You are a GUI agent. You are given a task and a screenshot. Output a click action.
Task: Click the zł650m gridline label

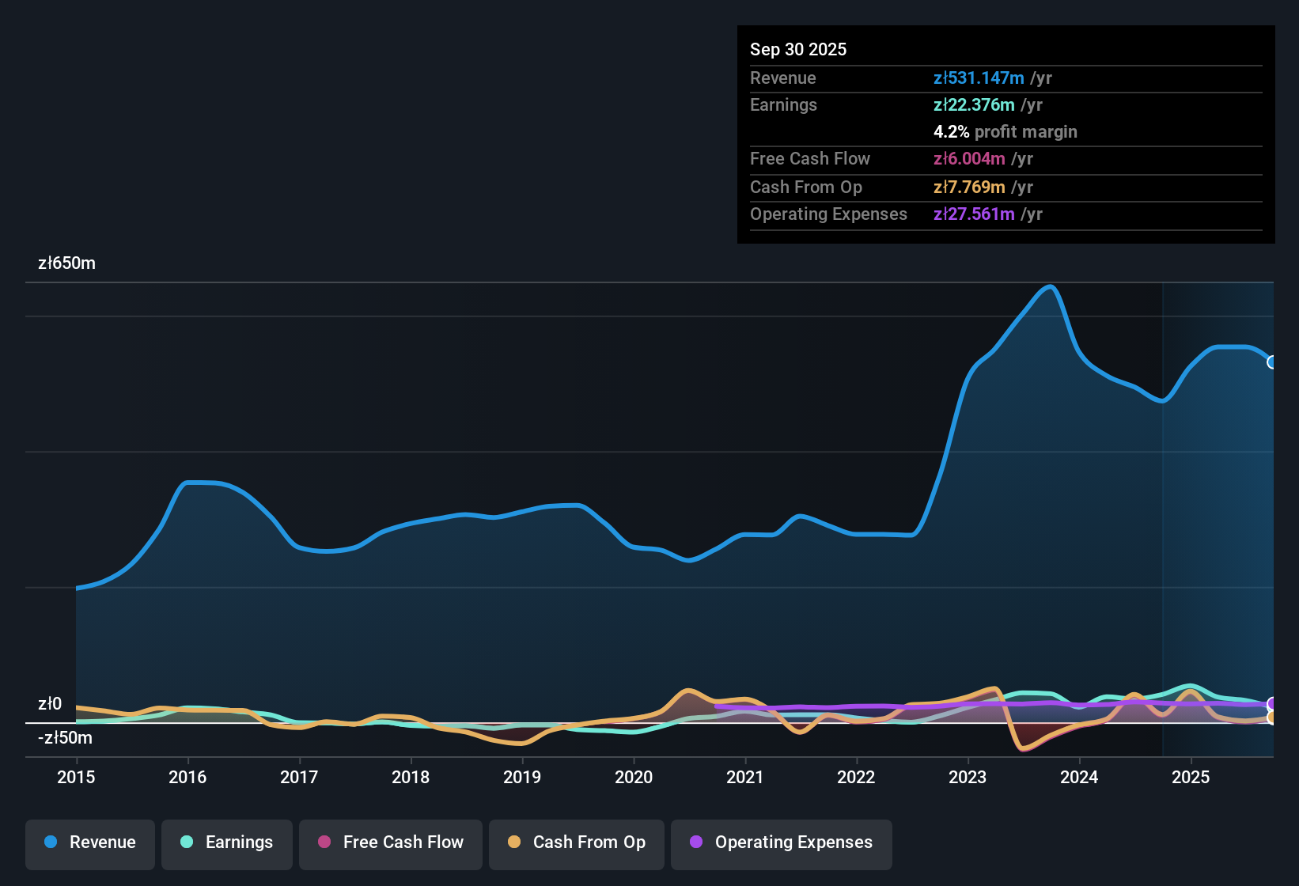(66, 263)
